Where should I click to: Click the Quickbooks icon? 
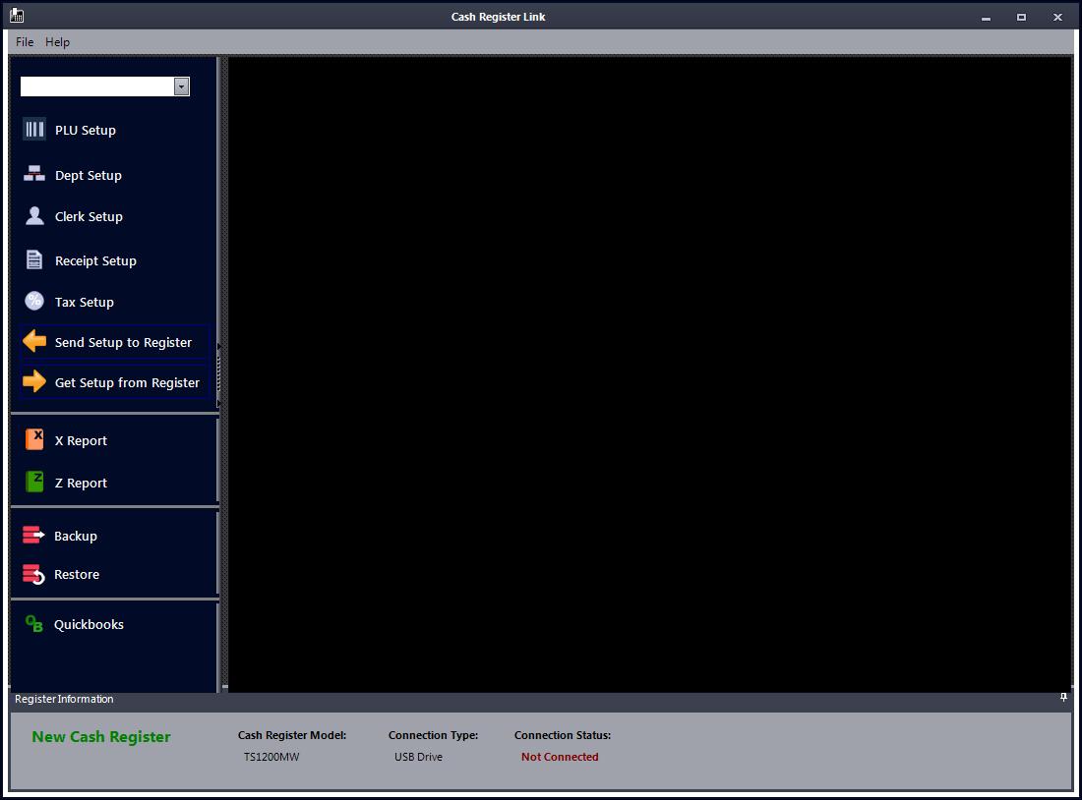point(33,624)
